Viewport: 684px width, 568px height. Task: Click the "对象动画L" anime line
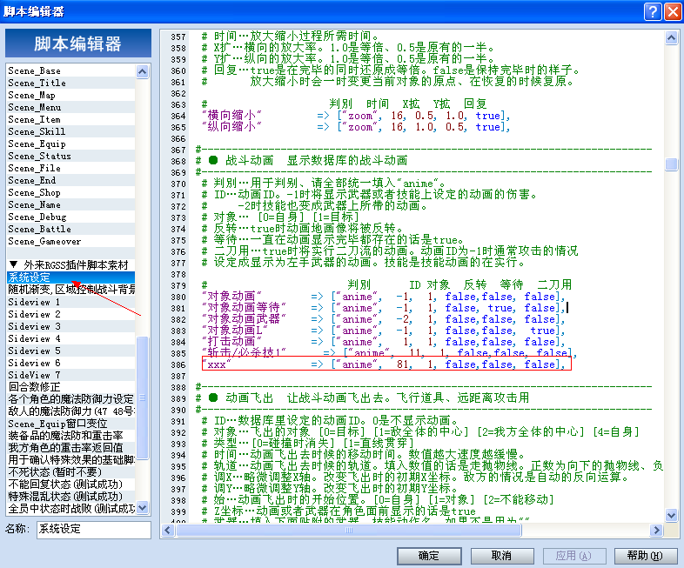pos(384,331)
